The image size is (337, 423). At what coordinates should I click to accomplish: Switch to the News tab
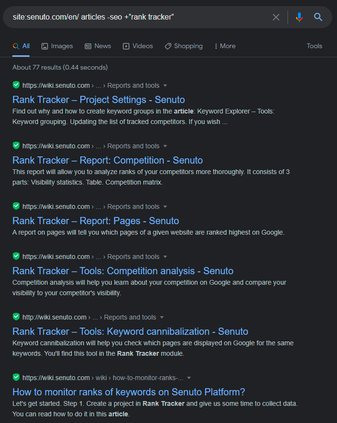pyautogui.click(x=98, y=46)
